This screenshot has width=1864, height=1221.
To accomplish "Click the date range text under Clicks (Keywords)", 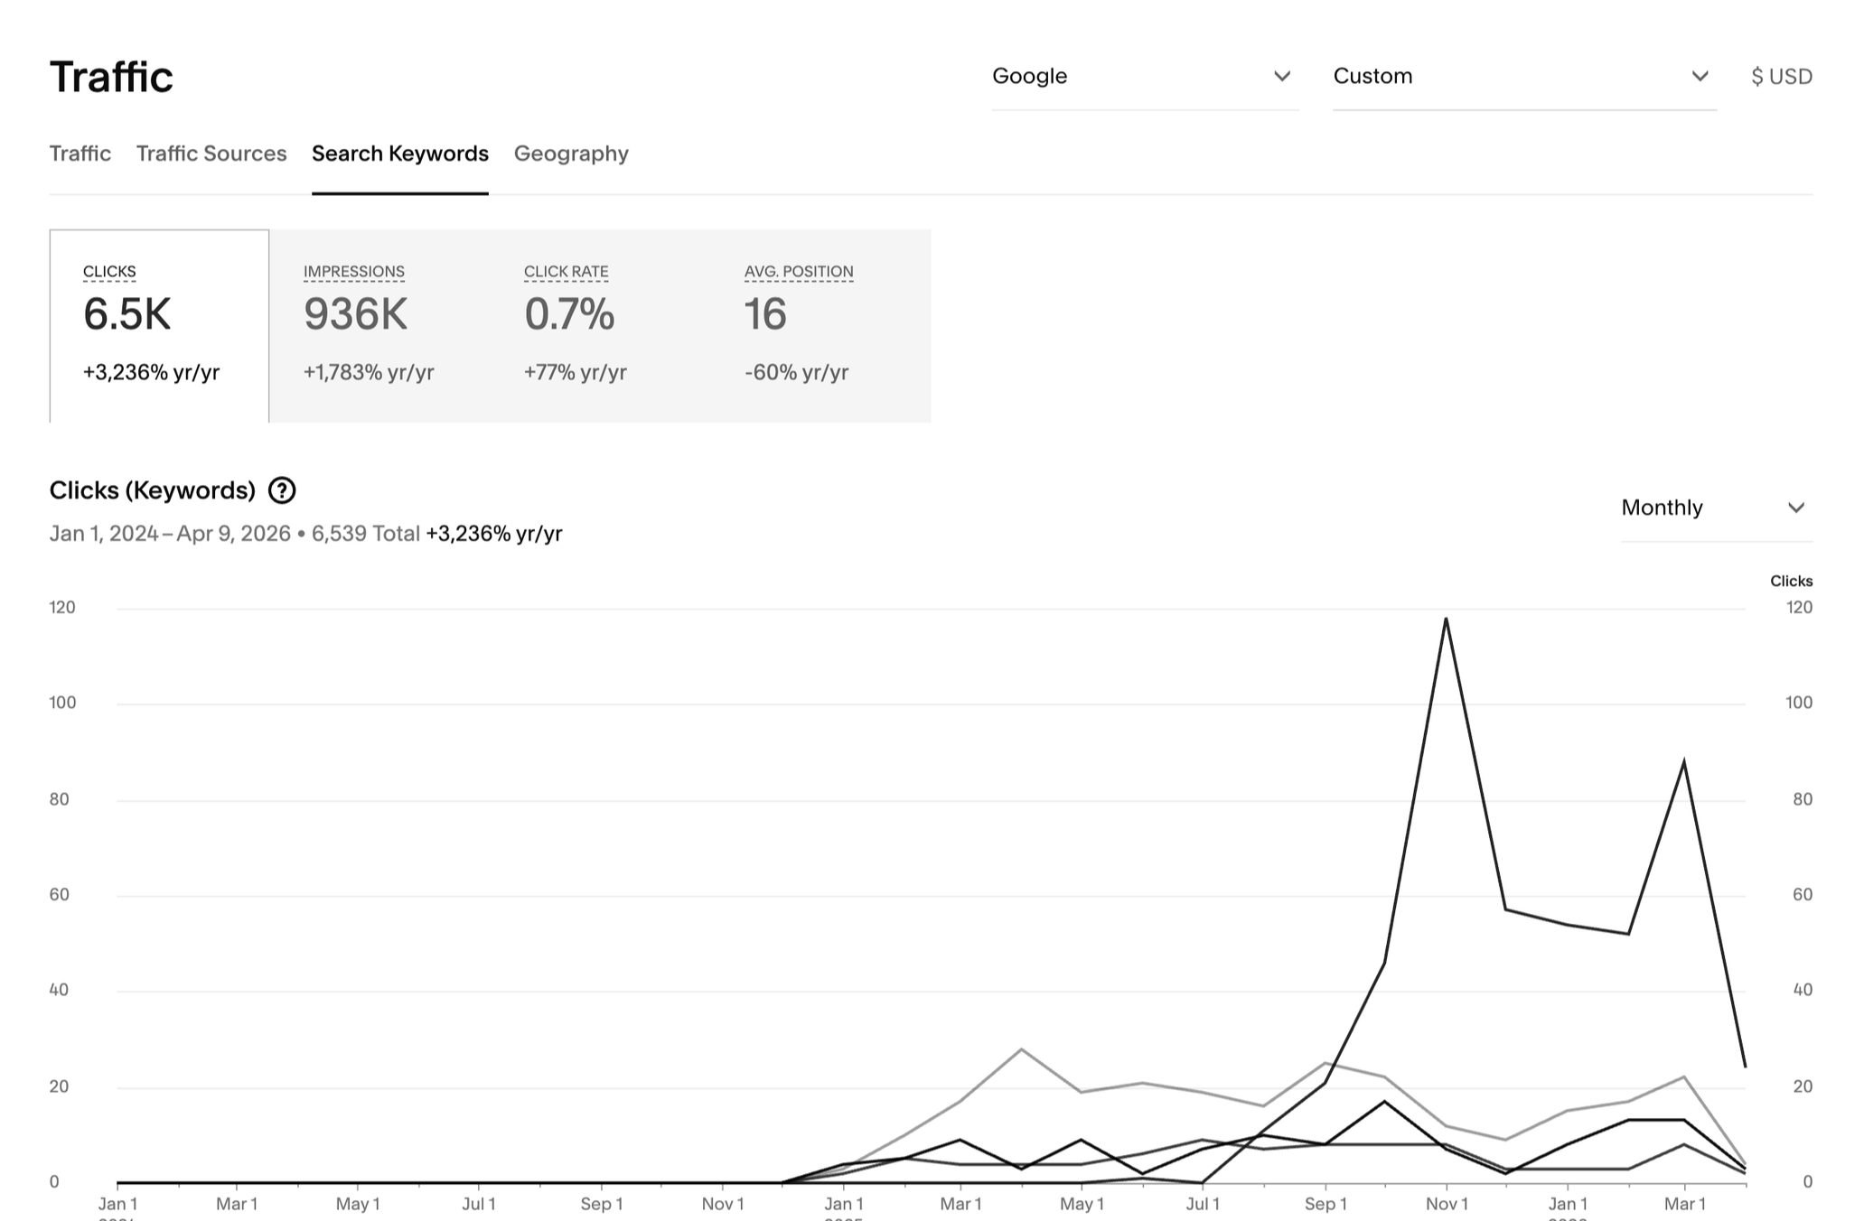I will click(235, 534).
